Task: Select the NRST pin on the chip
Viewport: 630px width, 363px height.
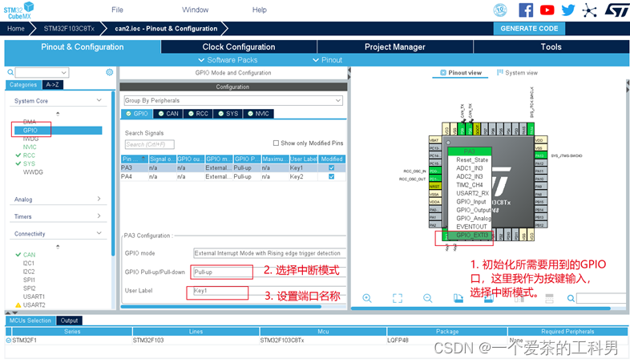Action: click(x=434, y=187)
